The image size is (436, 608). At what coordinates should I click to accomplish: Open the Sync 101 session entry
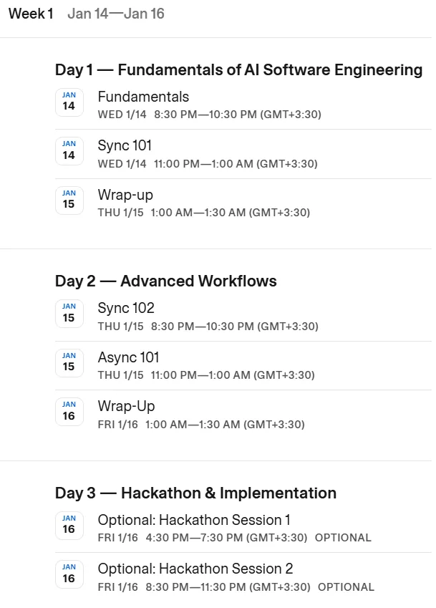125,145
